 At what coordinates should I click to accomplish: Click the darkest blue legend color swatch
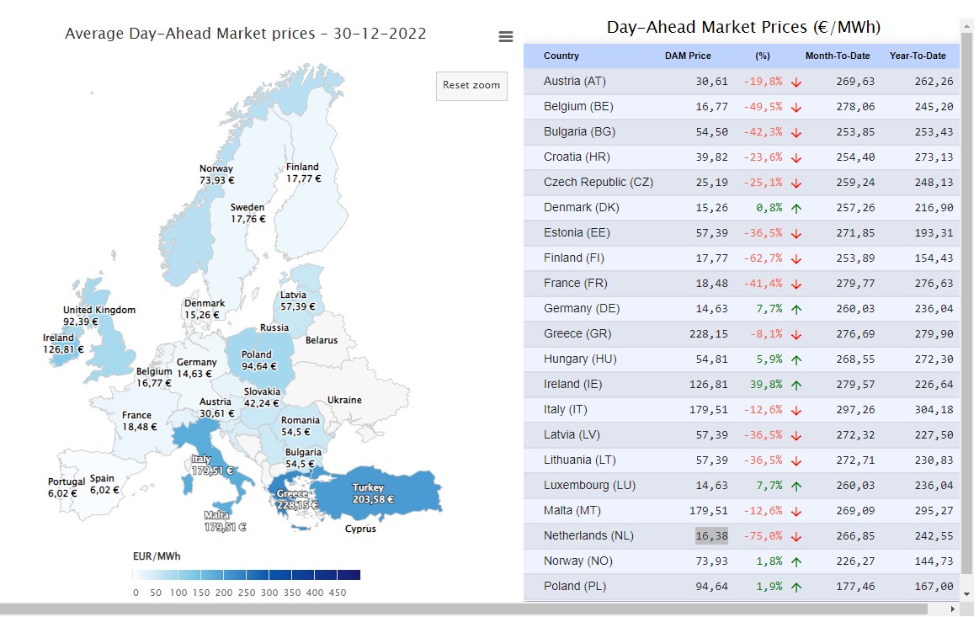[349, 575]
